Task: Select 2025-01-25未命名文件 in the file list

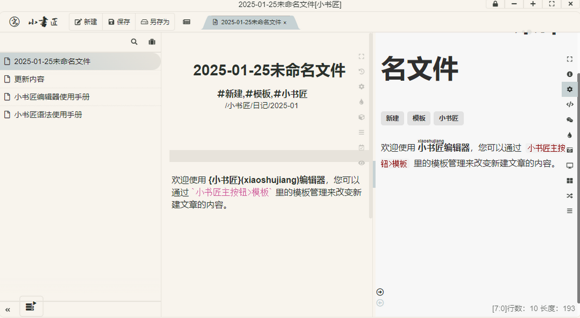Action: tap(80, 61)
